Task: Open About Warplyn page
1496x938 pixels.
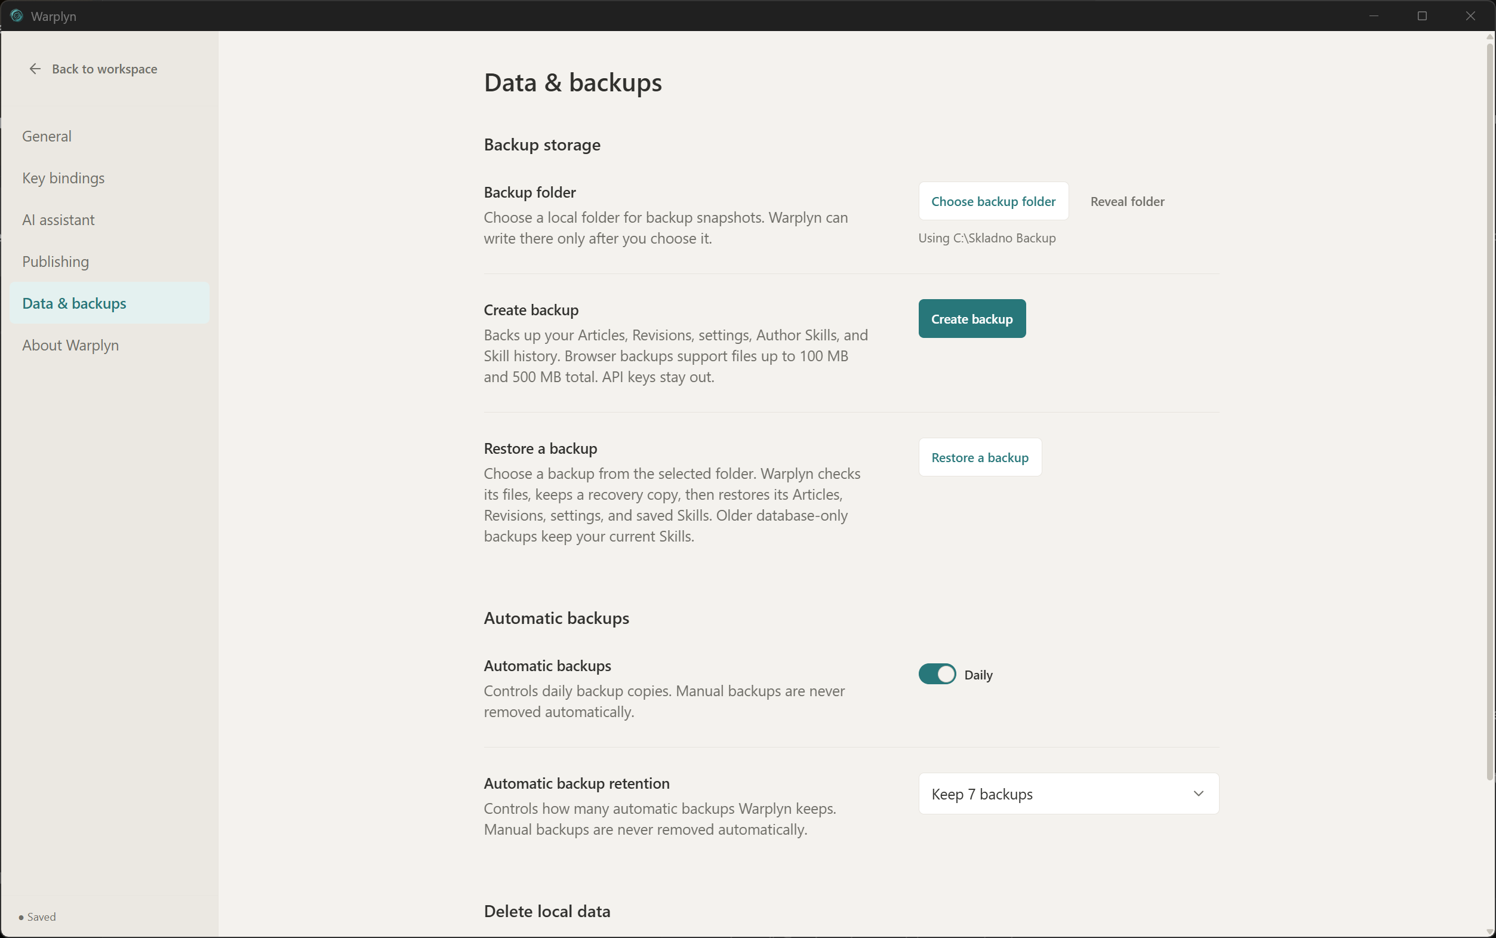Action: (109, 345)
